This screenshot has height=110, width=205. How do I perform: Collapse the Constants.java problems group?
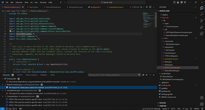pos(2,96)
